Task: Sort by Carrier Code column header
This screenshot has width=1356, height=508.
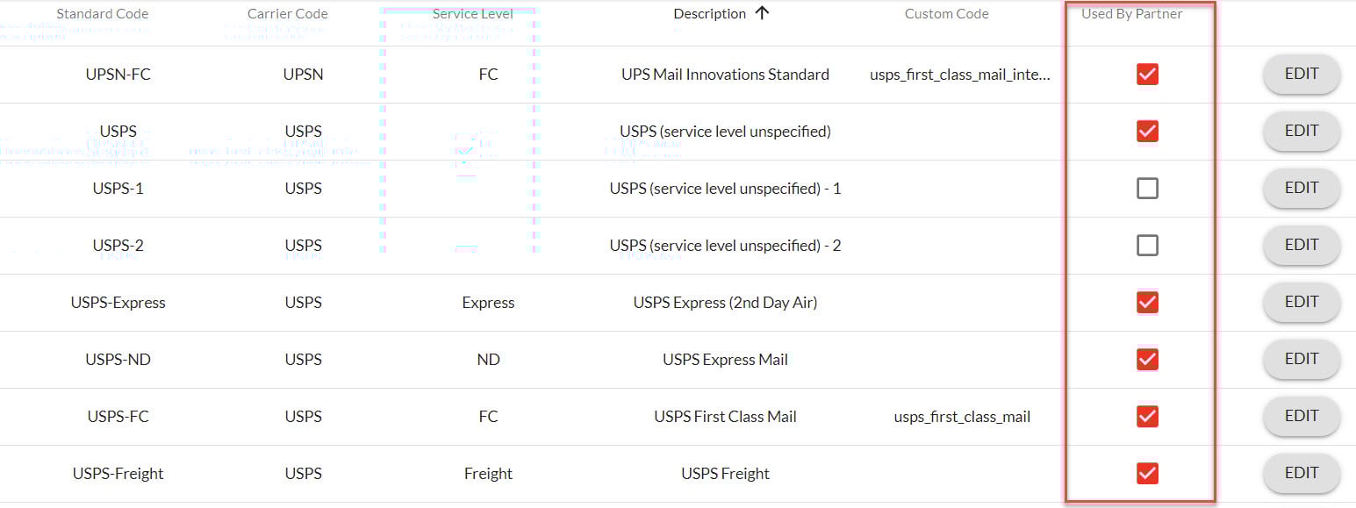Action: click(x=287, y=14)
